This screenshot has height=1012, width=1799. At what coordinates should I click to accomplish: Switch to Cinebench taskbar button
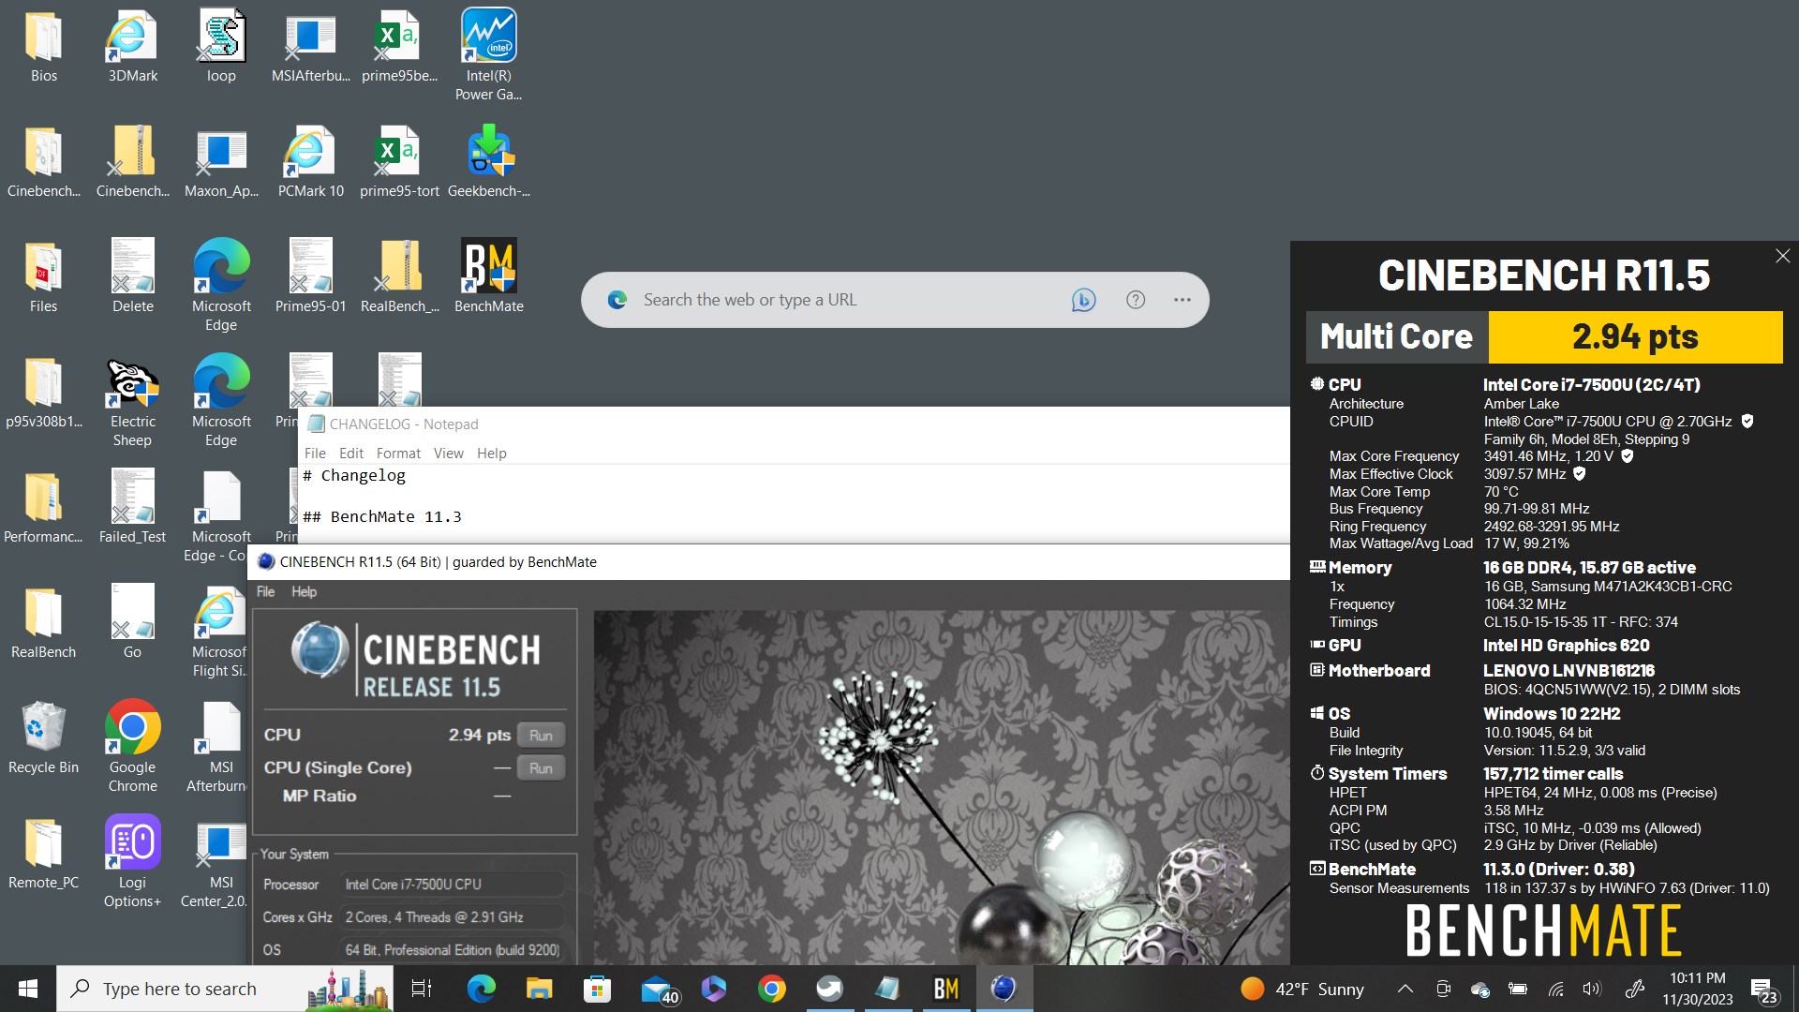[1004, 989]
